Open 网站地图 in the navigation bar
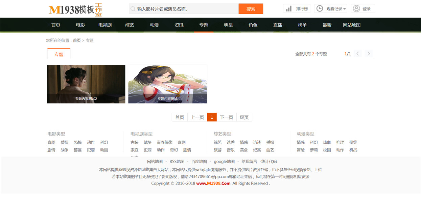 point(352,25)
